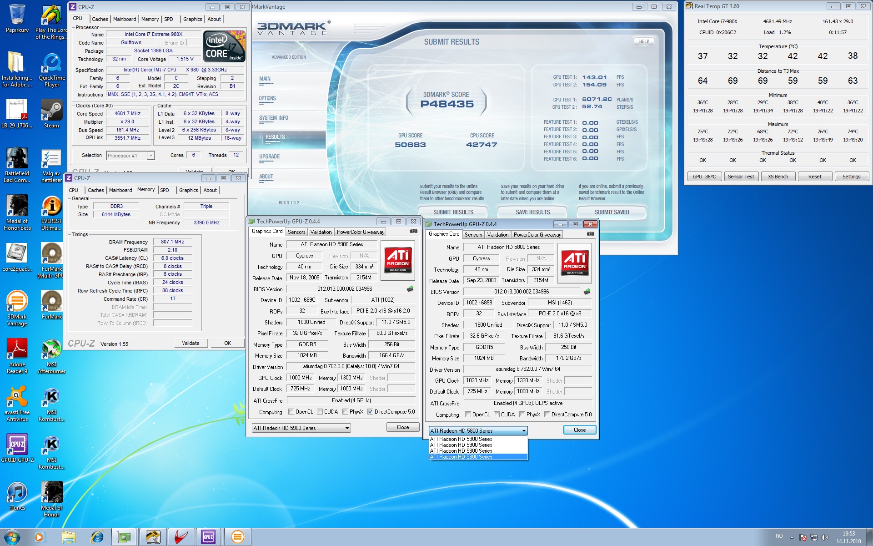
Task: Click Settings button in Real Temp
Action: pyautogui.click(x=852, y=177)
